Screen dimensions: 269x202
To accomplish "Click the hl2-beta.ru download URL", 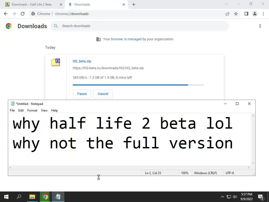I will click(x=108, y=68).
